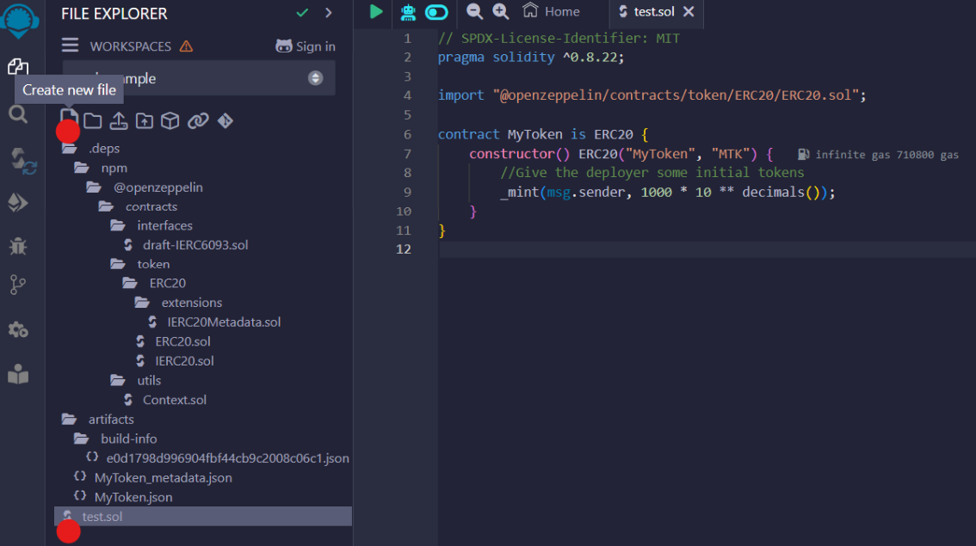This screenshot has width=976, height=546.
Task: Click the Sign in GitHub button
Action: click(x=306, y=46)
